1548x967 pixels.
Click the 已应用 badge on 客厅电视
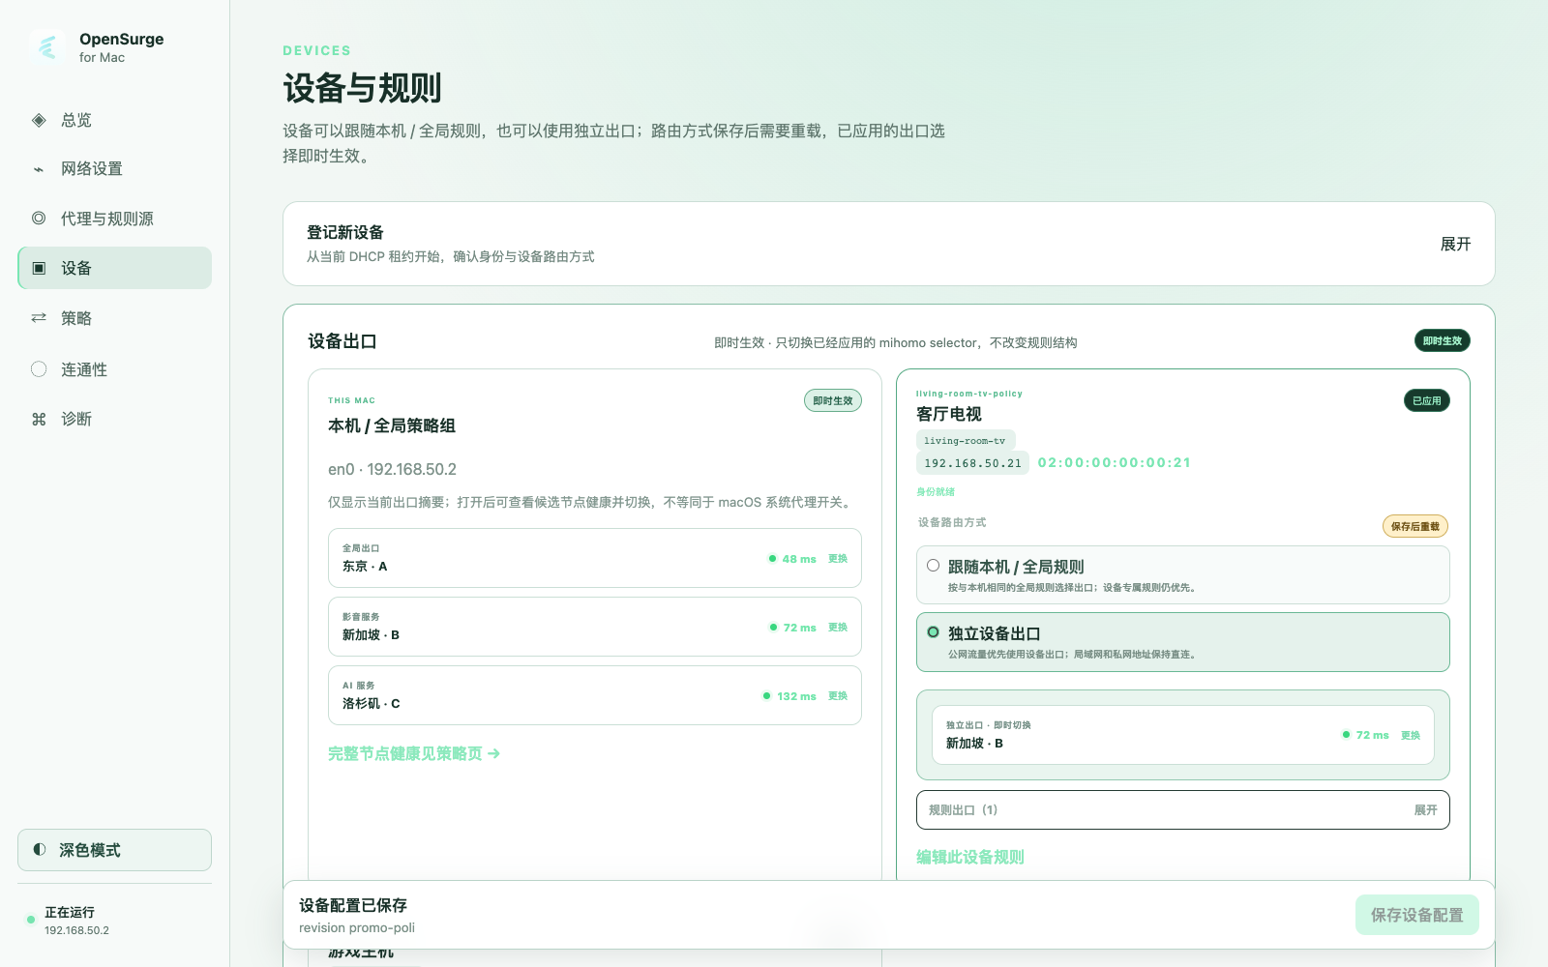[x=1426, y=400]
